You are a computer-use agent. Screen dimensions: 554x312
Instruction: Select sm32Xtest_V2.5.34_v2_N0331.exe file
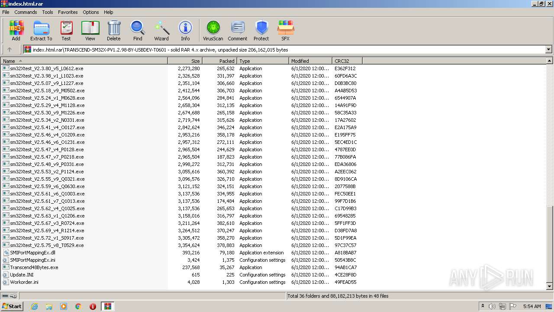click(x=47, y=120)
